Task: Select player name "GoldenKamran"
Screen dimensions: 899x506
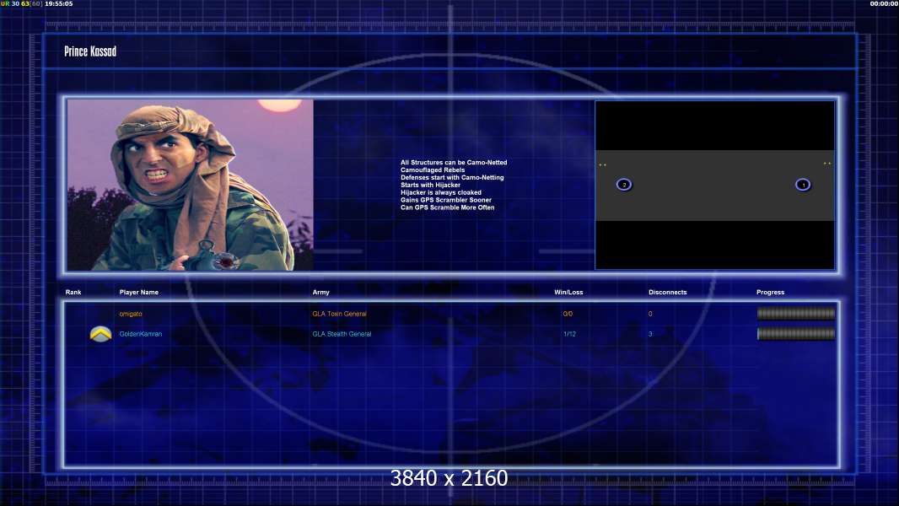Action: coord(141,334)
